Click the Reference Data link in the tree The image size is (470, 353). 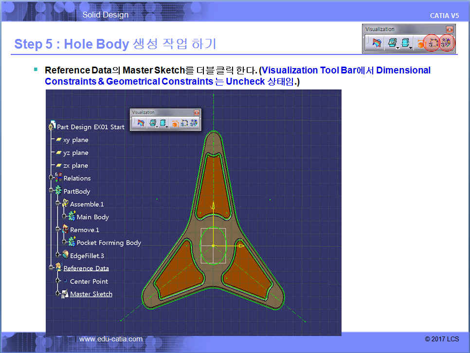tap(86, 268)
